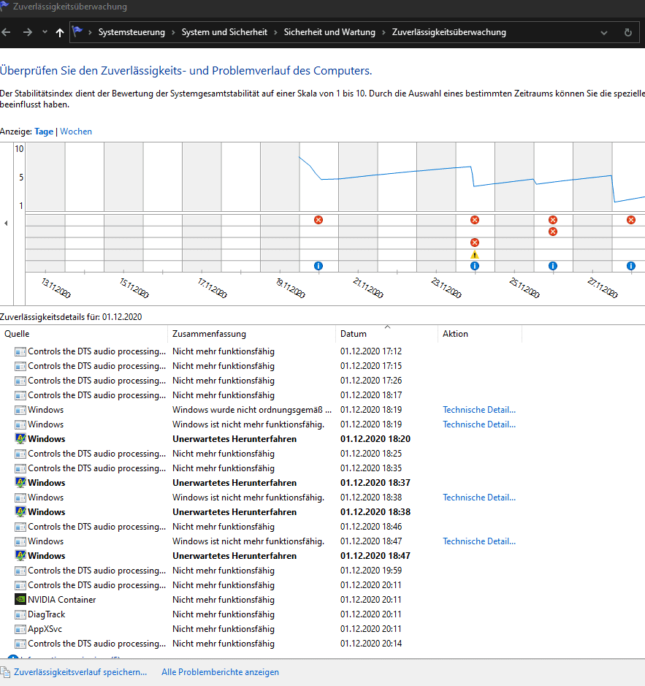Screen dimensions: 645x686
Task: Click Zuverlässigkeitsverlauf speichern link
Action: pyautogui.click(x=80, y=672)
